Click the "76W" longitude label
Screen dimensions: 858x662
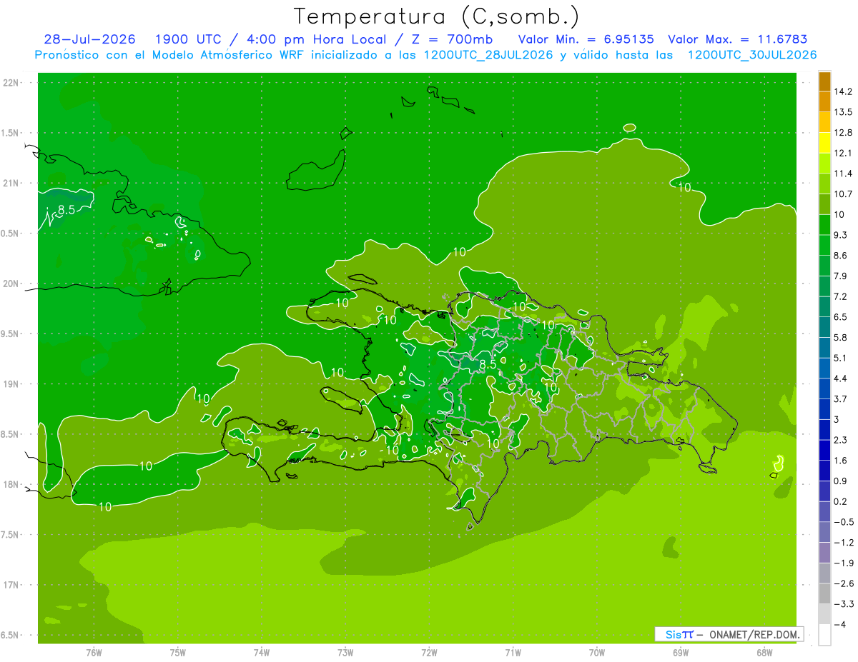tap(94, 653)
